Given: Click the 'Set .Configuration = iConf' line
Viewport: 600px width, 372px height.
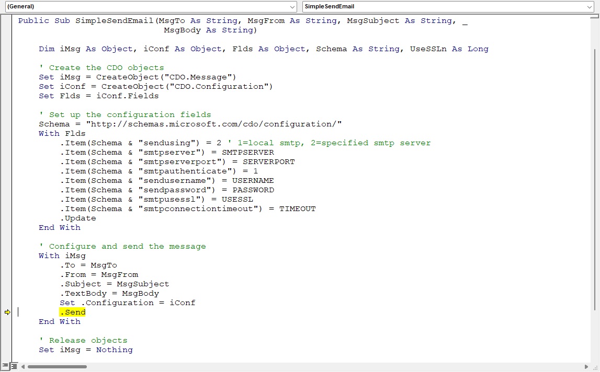Looking at the screenshot, I should tap(127, 303).
